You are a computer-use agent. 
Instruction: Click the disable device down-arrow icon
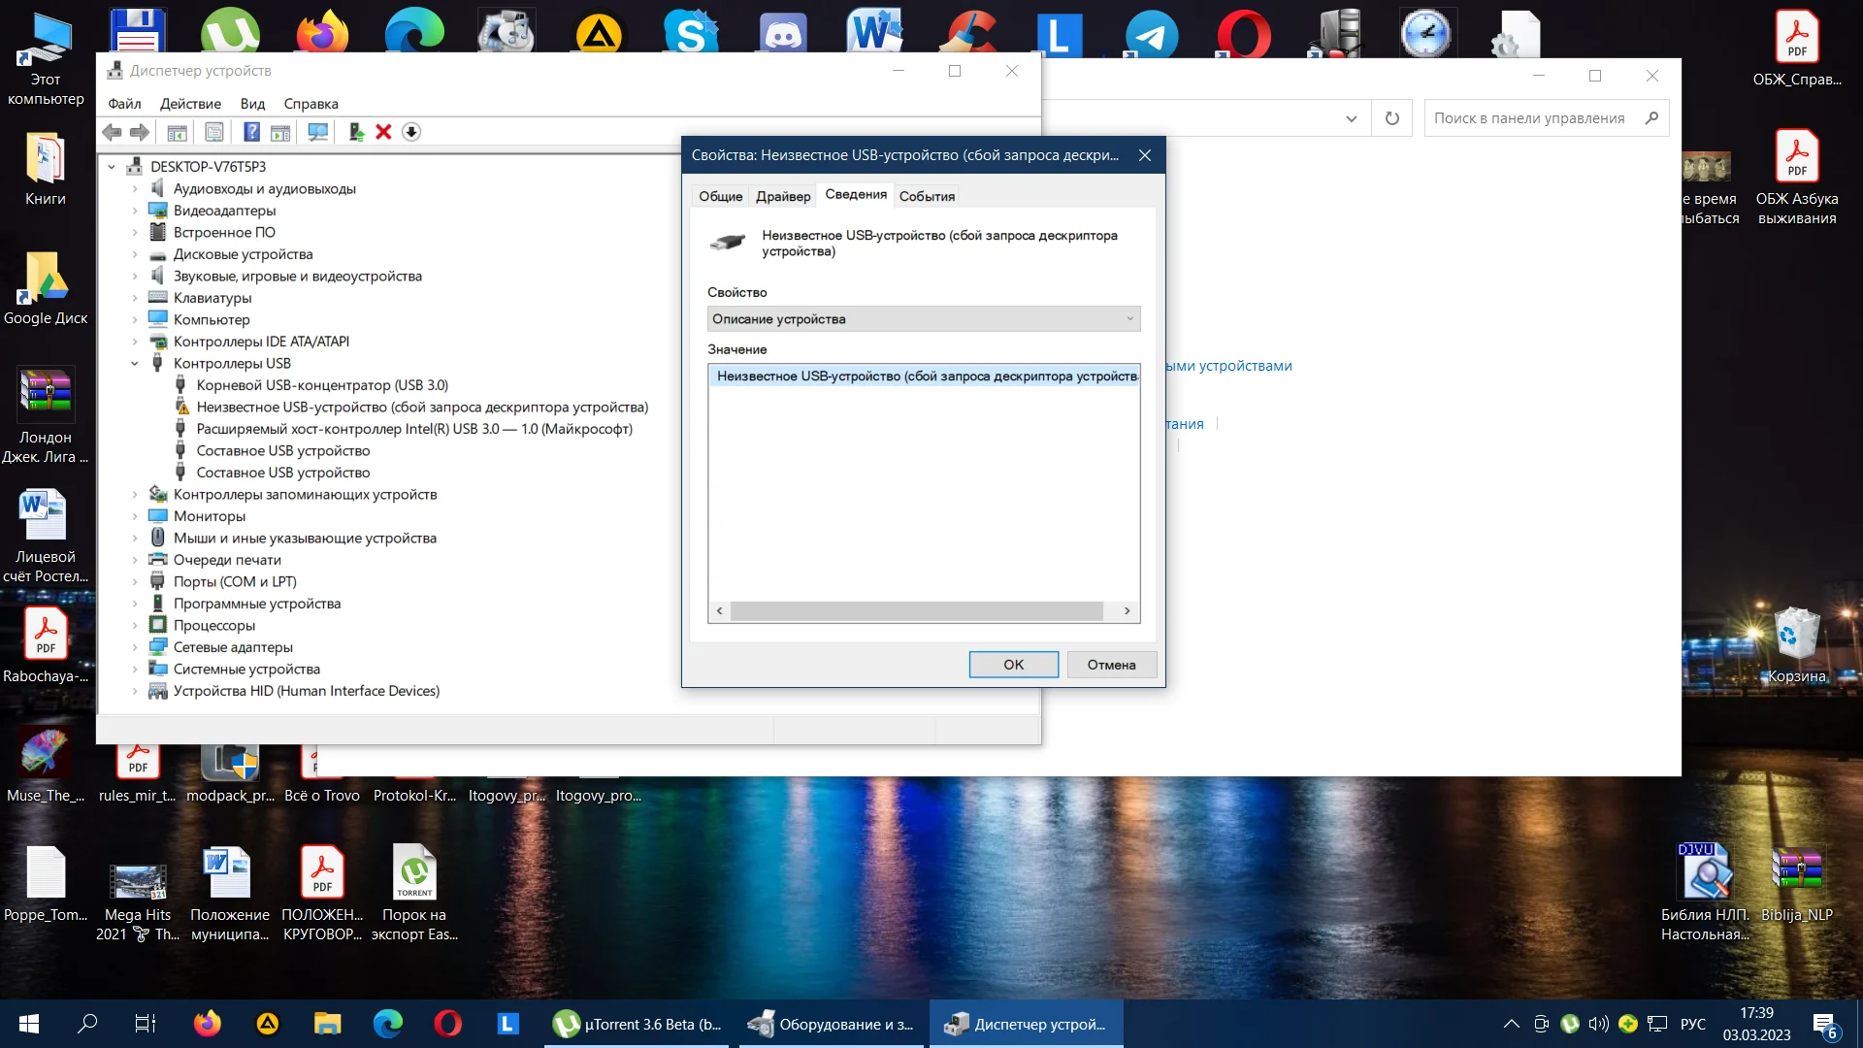(411, 132)
